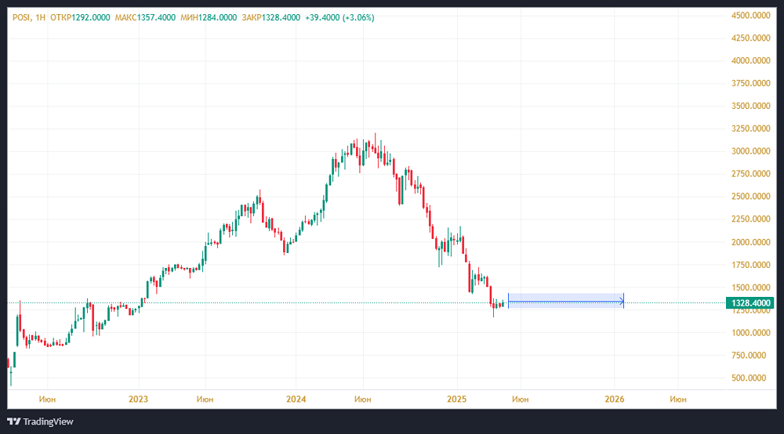Click the TradingView wordmark text
This screenshot has width=784, height=434.
coord(48,421)
